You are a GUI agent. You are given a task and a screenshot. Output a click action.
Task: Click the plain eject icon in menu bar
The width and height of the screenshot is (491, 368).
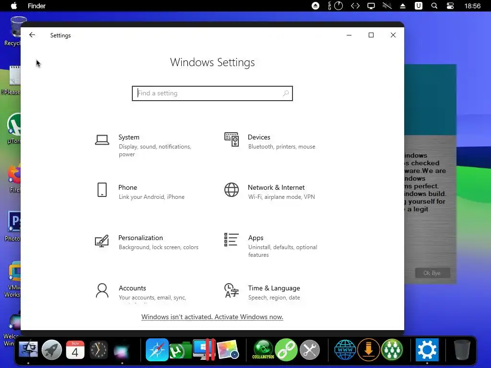[x=403, y=6]
